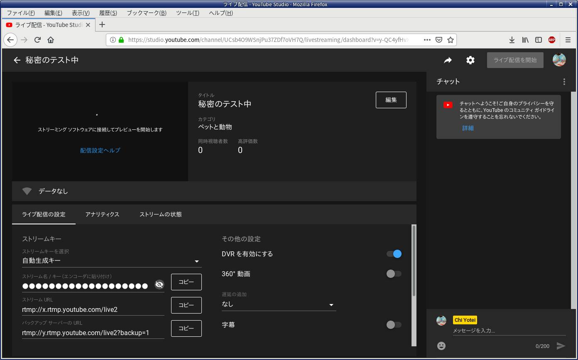
Task: Click the Chi Yotei name badge in chat
Action: 465,320
